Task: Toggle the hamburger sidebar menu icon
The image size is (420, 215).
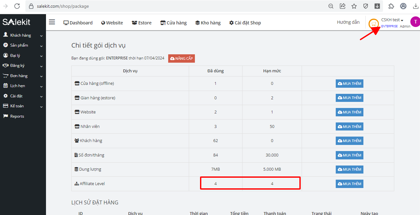Action: point(52,22)
